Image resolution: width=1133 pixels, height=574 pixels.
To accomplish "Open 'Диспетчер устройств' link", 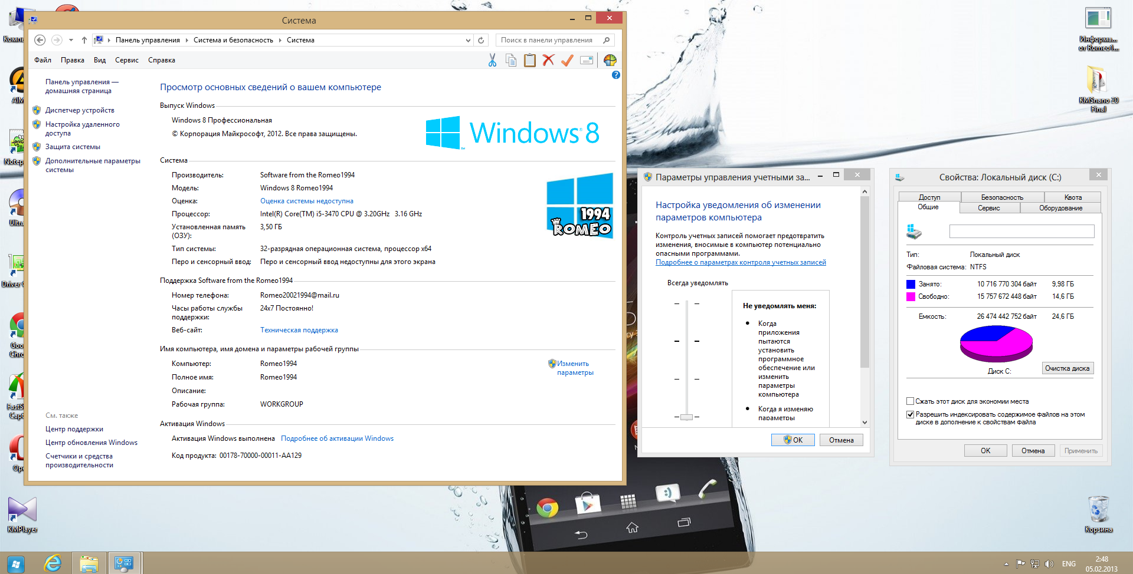I will point(80,110).
